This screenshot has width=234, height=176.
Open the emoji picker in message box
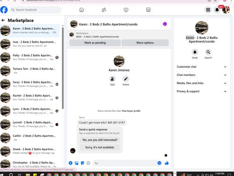point(159,163)
